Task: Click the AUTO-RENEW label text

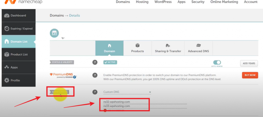Action: click(x=217, y=66)
